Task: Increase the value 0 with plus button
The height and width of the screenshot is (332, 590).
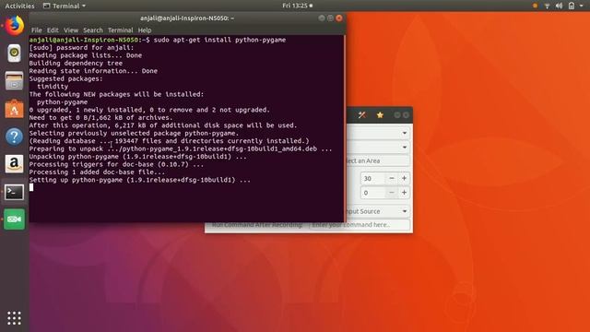Action: click(404, 193)
